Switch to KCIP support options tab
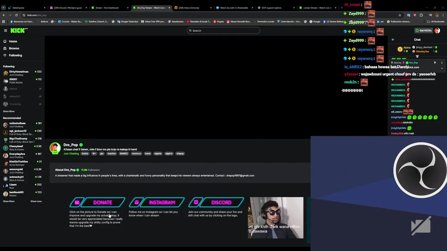This screenshot has width=447, height=251. coord(276,8)
